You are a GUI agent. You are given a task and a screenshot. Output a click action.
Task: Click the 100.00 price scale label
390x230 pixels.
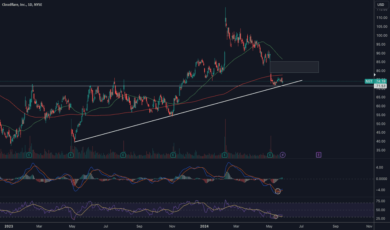(x=382, y=36)
